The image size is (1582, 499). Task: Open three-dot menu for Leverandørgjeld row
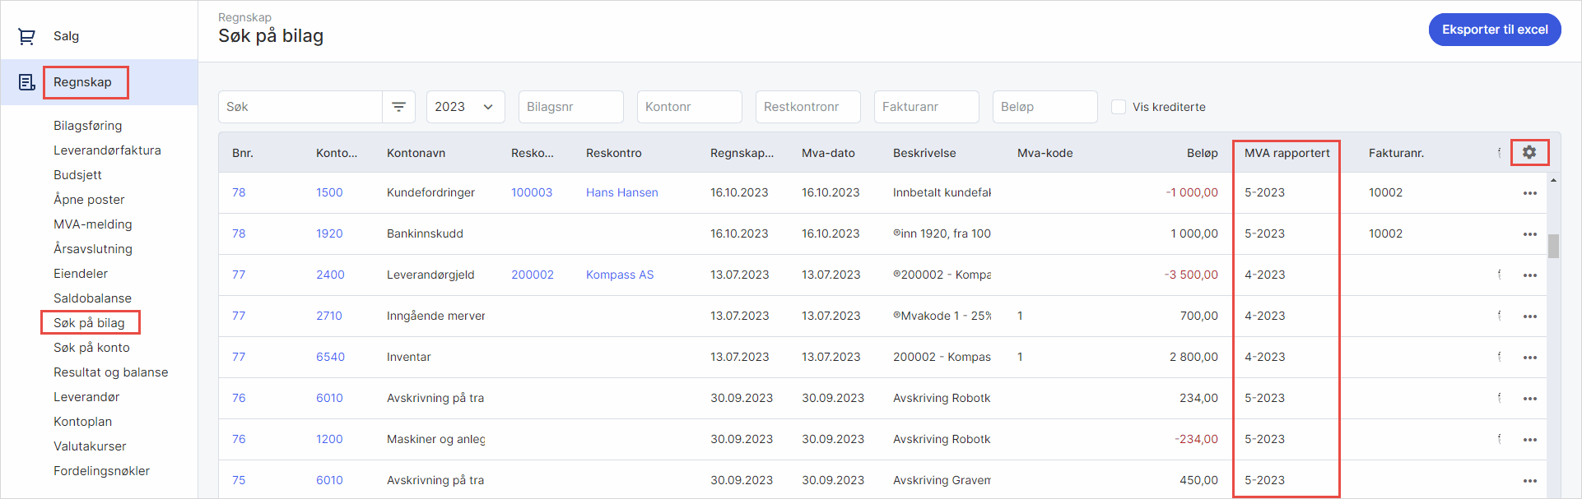1529,275
